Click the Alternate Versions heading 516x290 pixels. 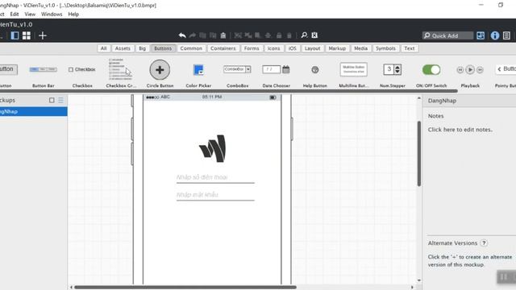tap(452, 243)
